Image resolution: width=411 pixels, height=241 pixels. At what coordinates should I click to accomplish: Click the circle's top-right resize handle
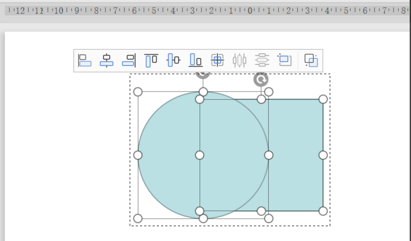[x=269, y=92]
